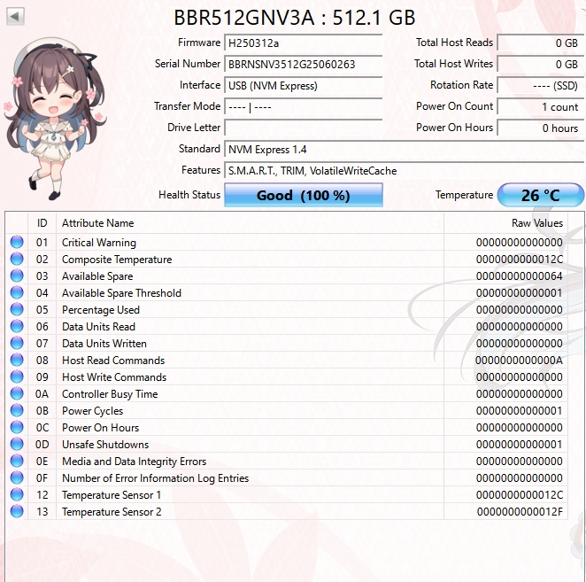Select the Host Read Commands attribute name
The image size is (586, 582).
click(x=113, y=361)
